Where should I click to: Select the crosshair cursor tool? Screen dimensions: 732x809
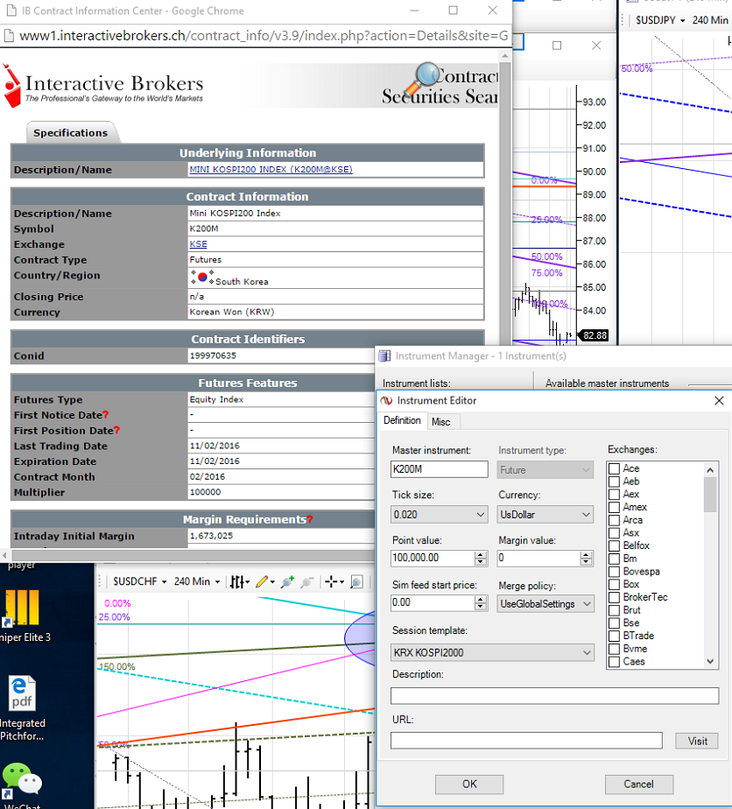pos(331,582)
